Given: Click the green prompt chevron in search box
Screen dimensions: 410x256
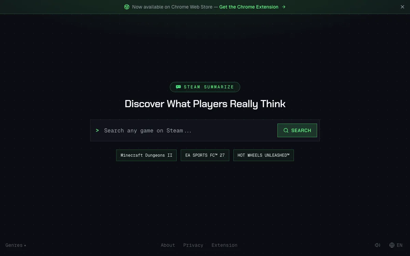Looking at the screenshot, I should [97, 130].
